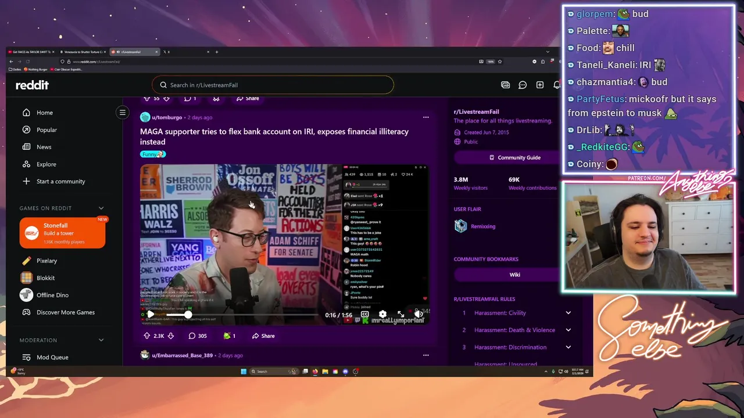Screen dimensions: 744x418
Task: Click the r/LivestreamFail sidebar title
Action: pos(476,111)
